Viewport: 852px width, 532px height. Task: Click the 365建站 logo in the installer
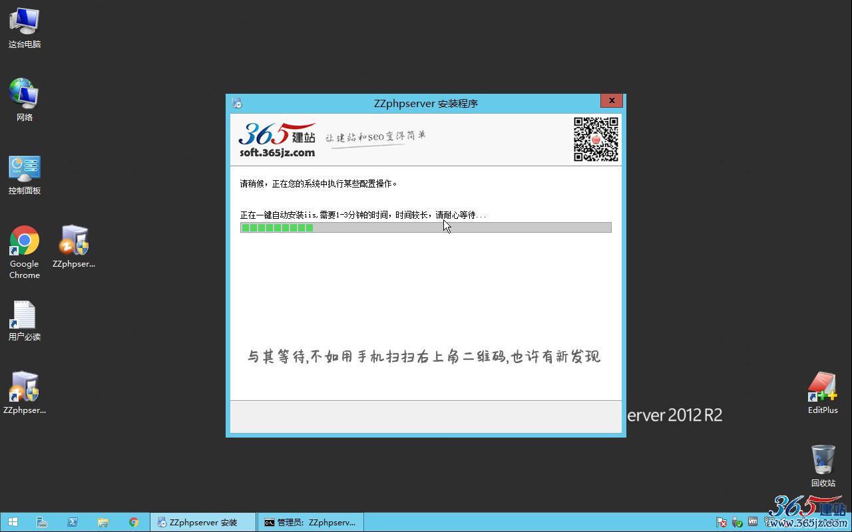(x=277, y=135)
